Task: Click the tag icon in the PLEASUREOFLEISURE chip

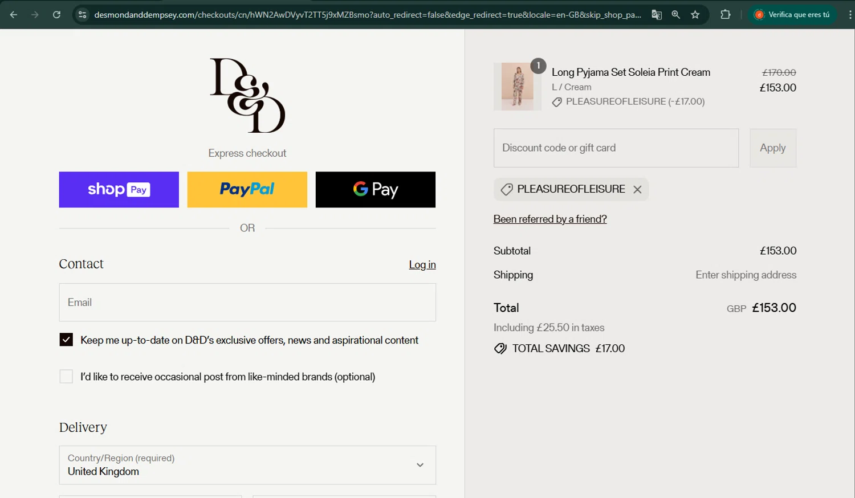Action: pos(506,190)
